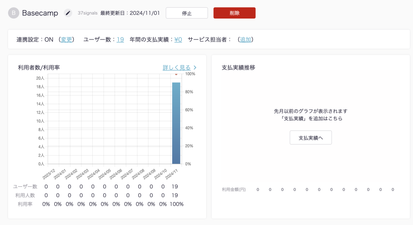The height and width of the screenshot is (225, 413).
Task: Click the ¥0 annual payment link
Action: tap(178, 39)
